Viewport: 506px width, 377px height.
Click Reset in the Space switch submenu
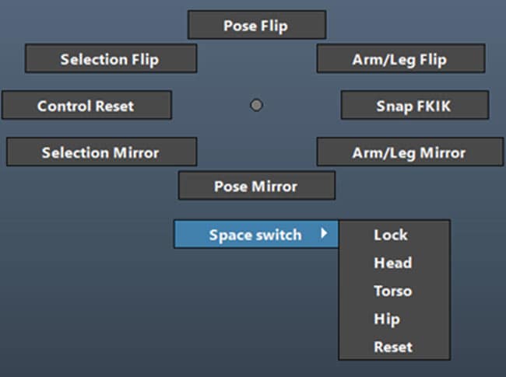392,347
